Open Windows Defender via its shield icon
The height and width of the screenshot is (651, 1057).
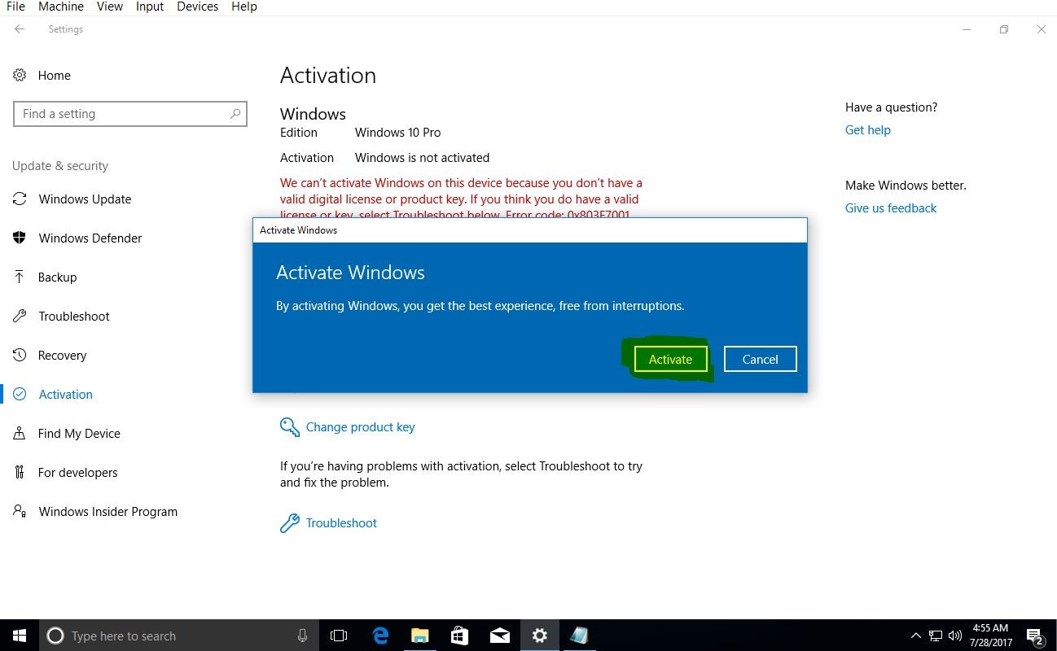20,238
